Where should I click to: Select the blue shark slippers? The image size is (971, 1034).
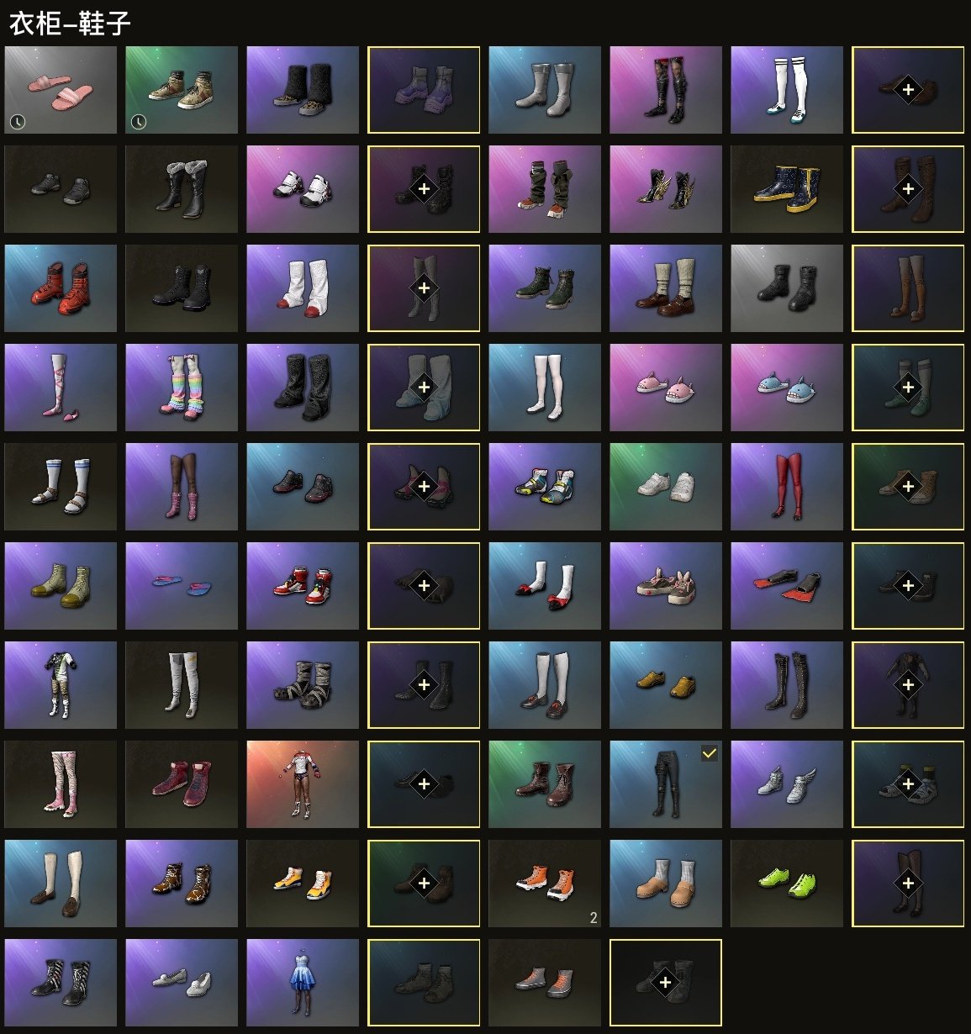click(787, 388)
